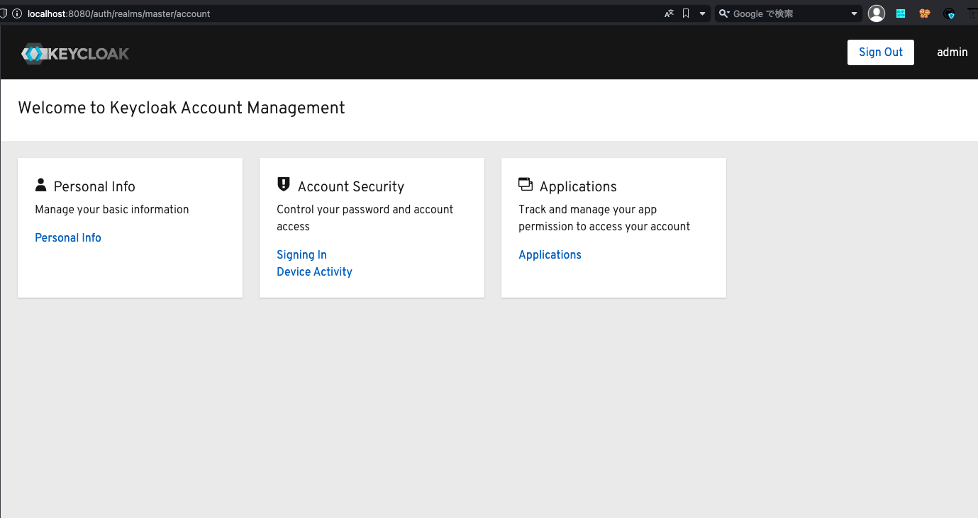Viewport: 978px width, 518px height.
Task: Click the Personal Info person icon
Action: coord(40,185)
